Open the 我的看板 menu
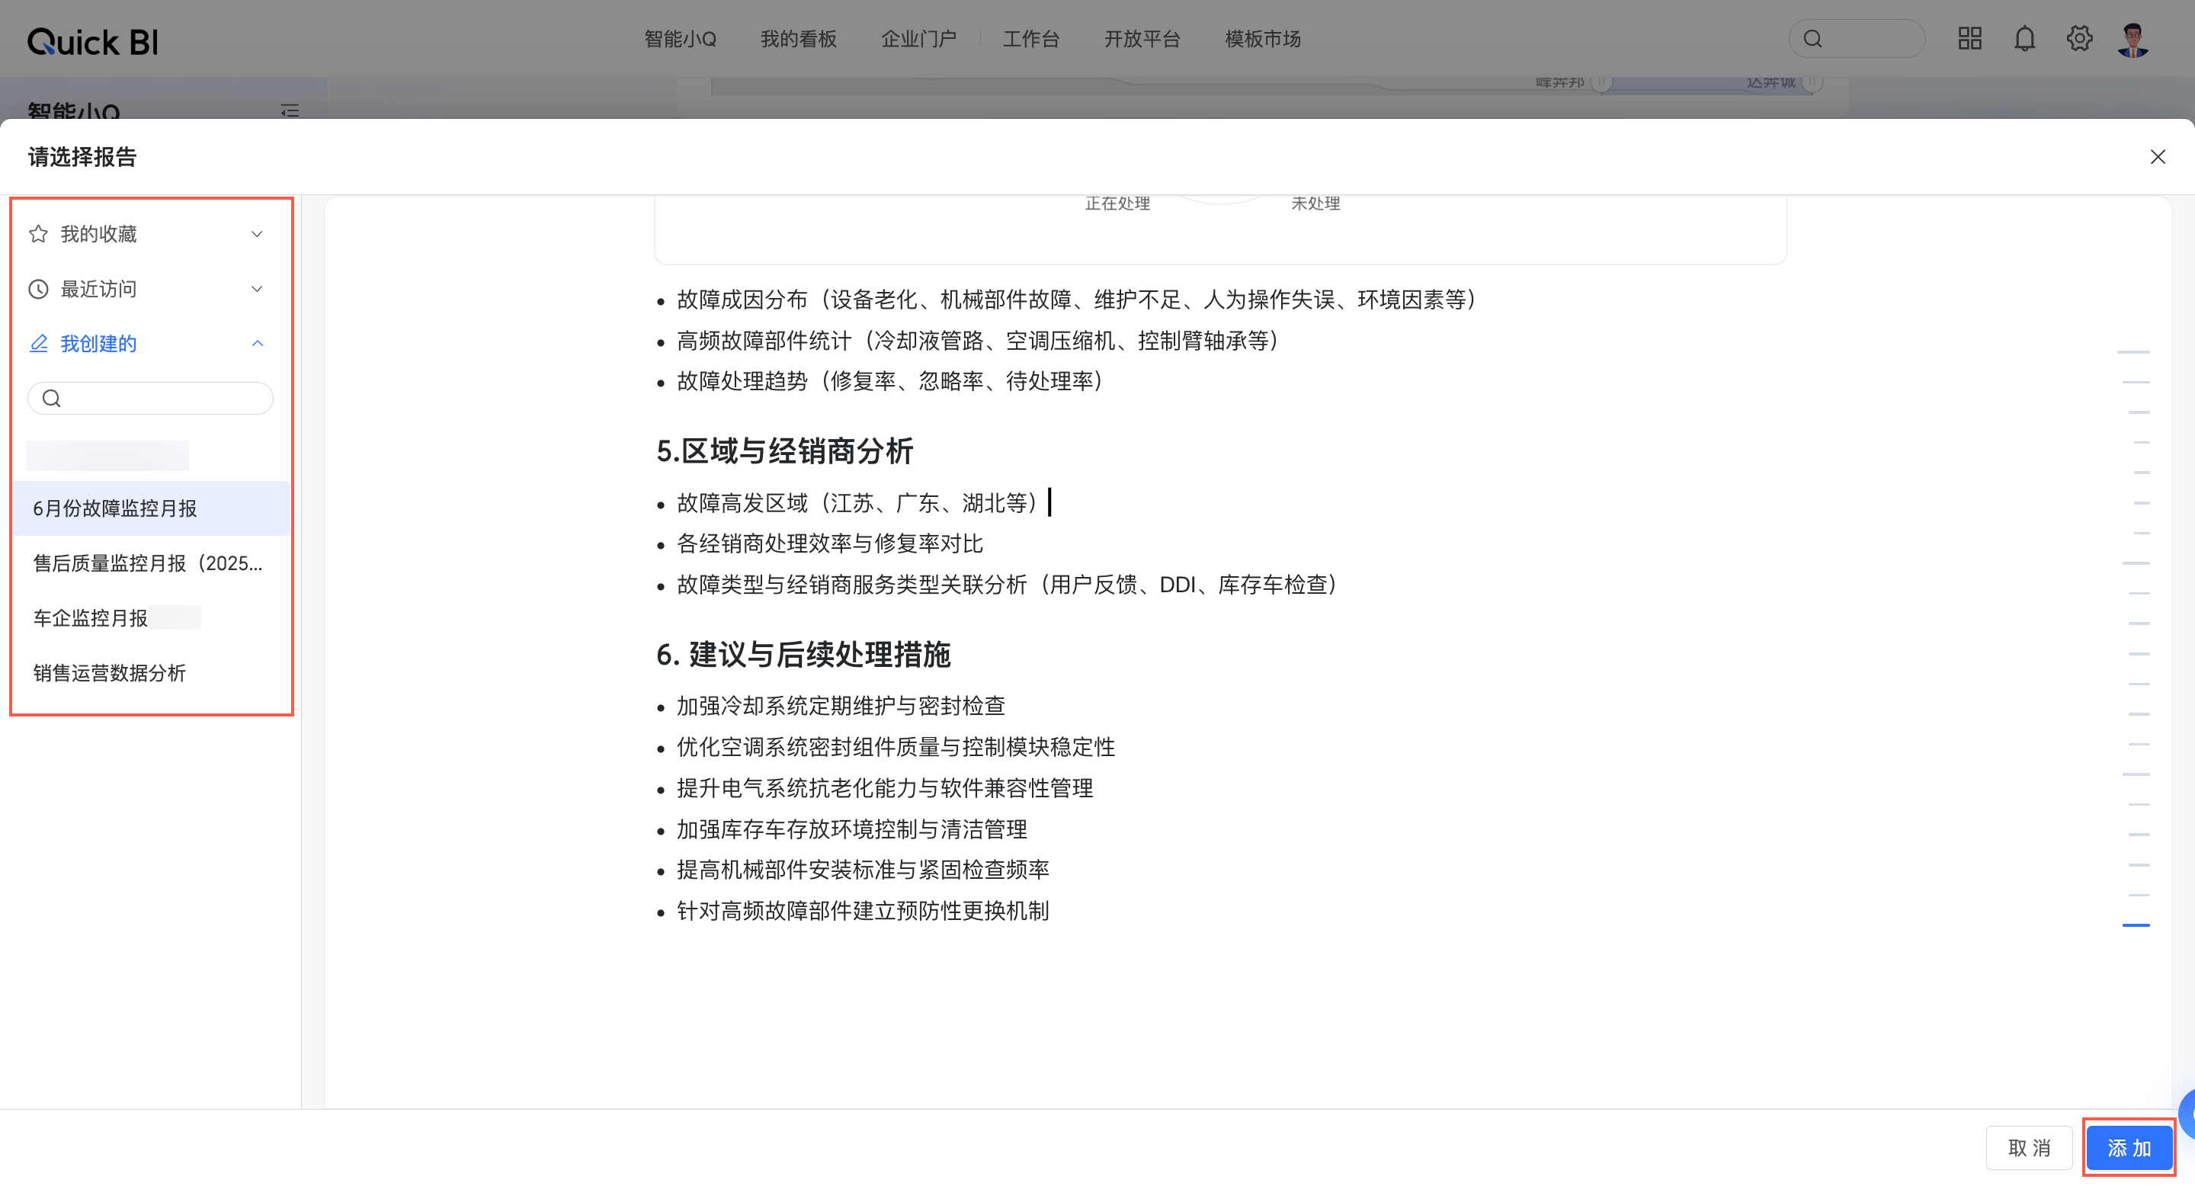Viewport: 2195px width, 1186px height. [797, 39]
